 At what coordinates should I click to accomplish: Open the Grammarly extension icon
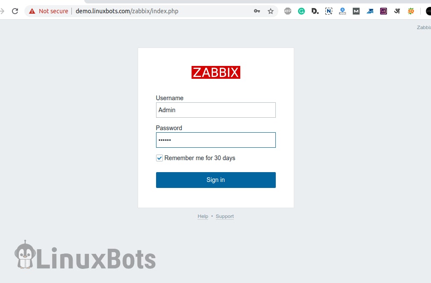point(301,11)
